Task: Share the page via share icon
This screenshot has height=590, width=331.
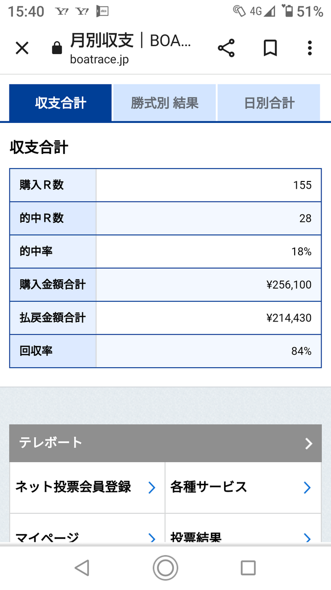Action: point(226,48)
